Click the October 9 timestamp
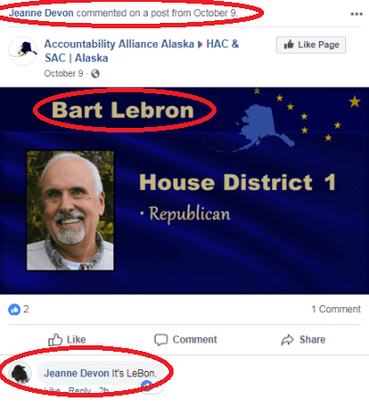The height and width of the screenshot is (402, 369). (x=64, y=74)
